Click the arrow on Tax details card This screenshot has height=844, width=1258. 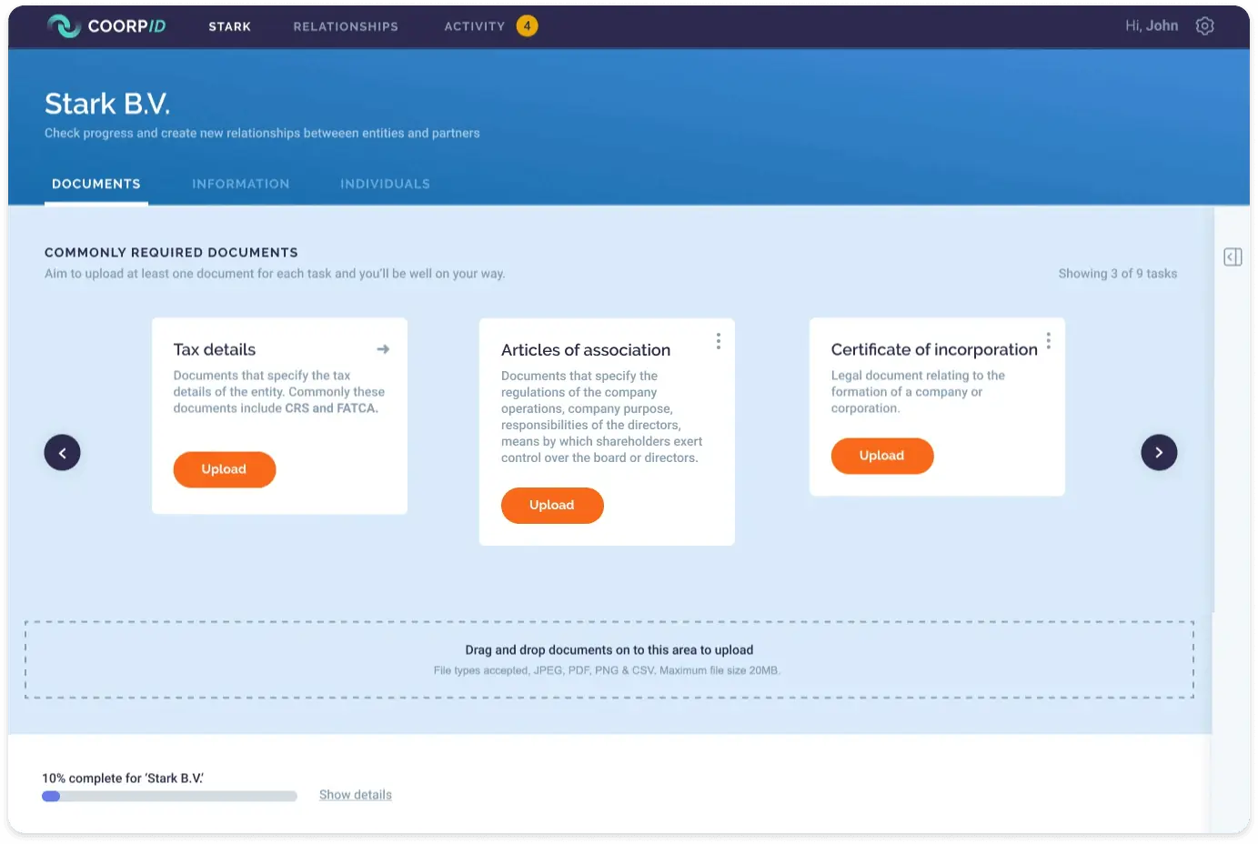click(x=383, y=349)
